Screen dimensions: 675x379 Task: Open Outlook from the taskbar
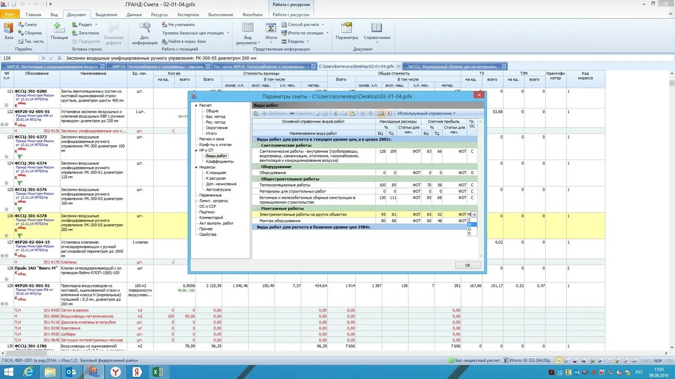tap(71, 372)
